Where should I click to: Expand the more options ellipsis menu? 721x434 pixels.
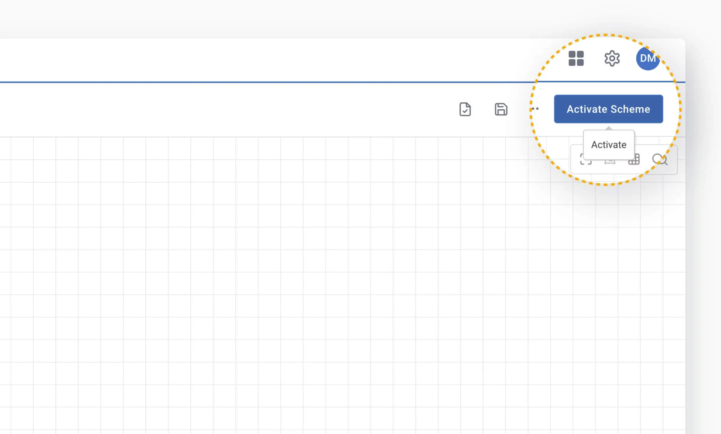click(535, 109)
